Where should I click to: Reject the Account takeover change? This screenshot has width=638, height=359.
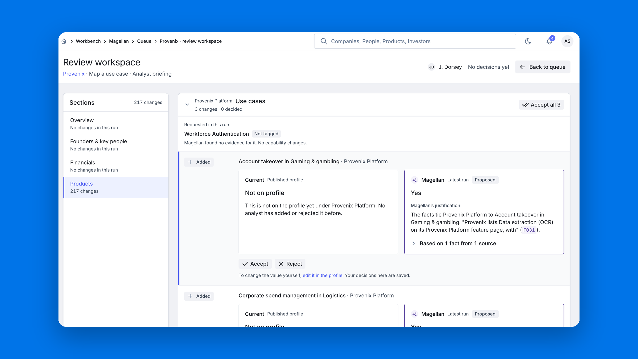tap(290, 264)
